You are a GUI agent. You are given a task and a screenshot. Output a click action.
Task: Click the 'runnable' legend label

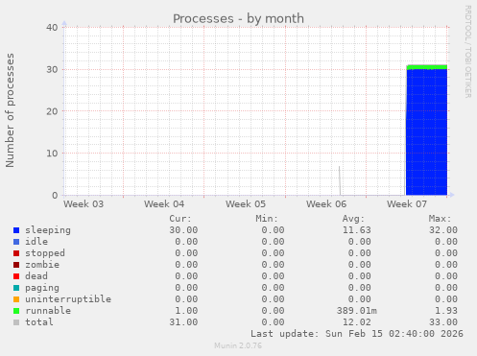[x=48, y=311]
